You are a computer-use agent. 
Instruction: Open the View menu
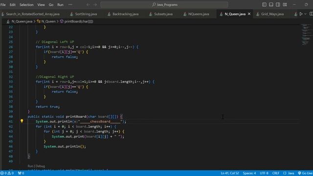click(x=41, y=4)
